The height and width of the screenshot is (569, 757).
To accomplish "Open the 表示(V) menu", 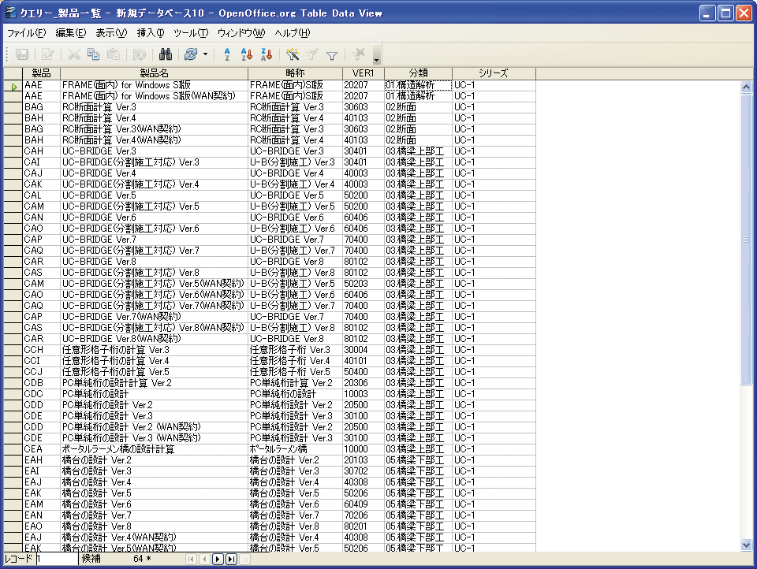I will click(x=111, y=33).
